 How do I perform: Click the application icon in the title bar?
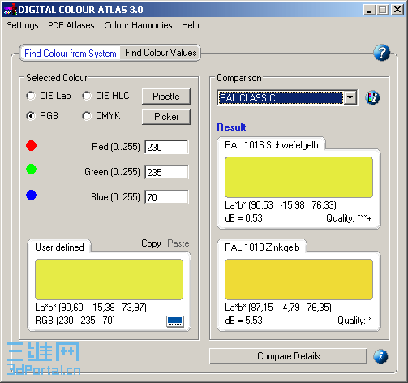(x=10, y=10)
